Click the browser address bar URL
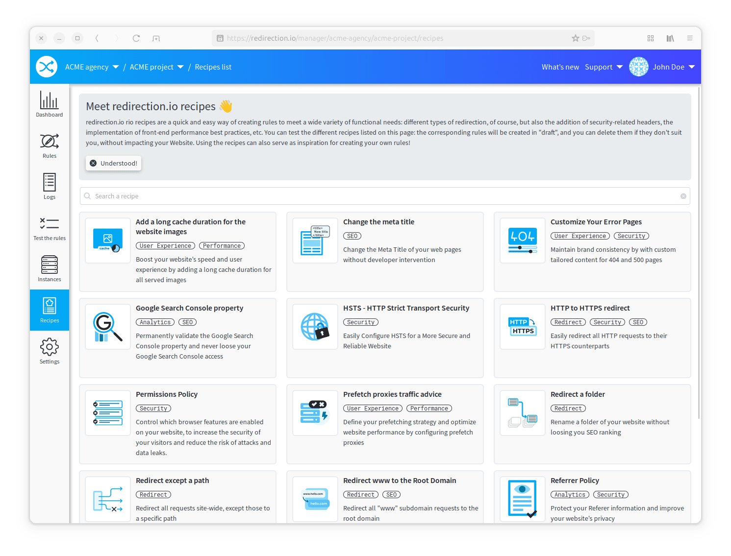The height and width of the screenshot is (556, 731). coord(335,38)
